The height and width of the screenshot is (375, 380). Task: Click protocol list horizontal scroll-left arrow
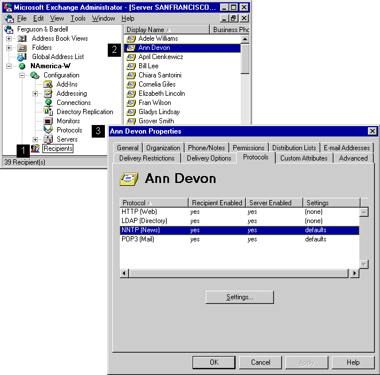coord(124,273)
